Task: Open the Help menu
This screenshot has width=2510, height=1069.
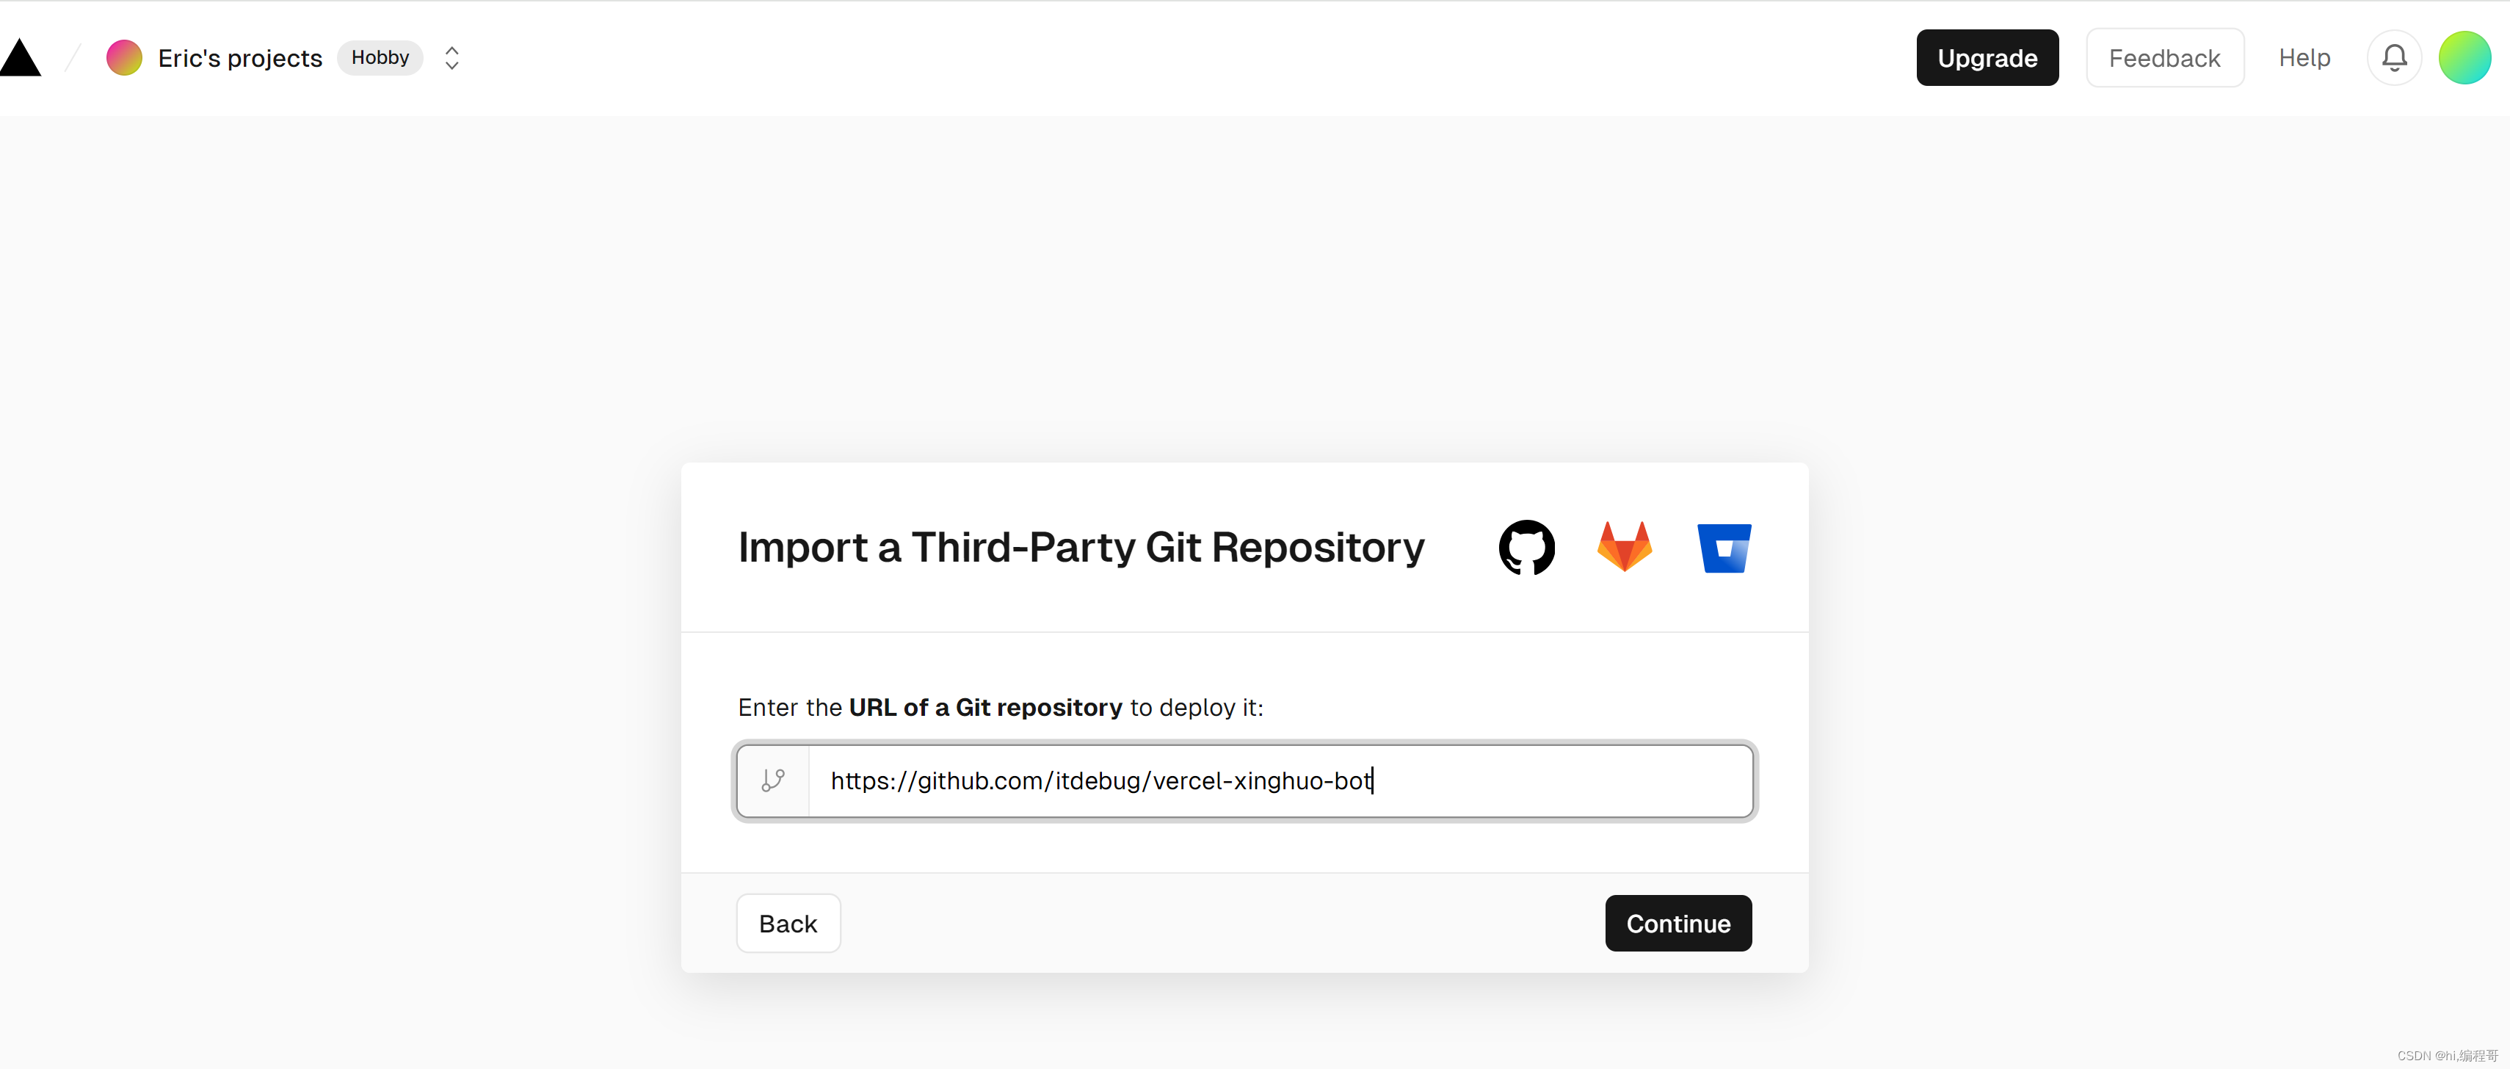Action: click(2304, 59)
